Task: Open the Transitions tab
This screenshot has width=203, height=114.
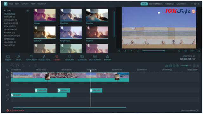Action: point(44,58)
